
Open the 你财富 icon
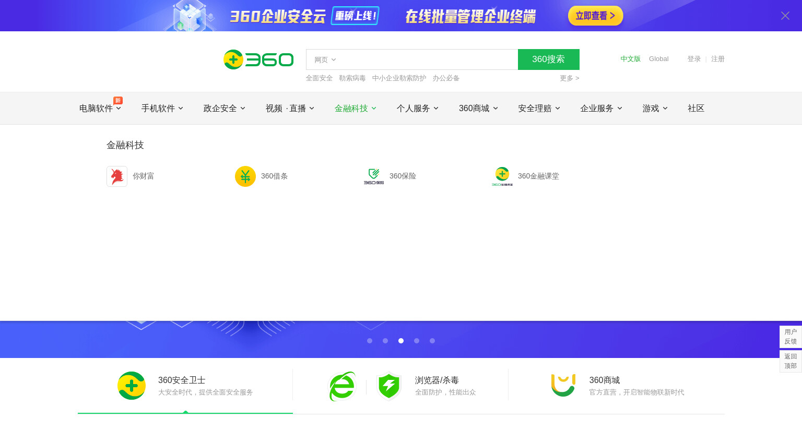[x=117, y=176]
